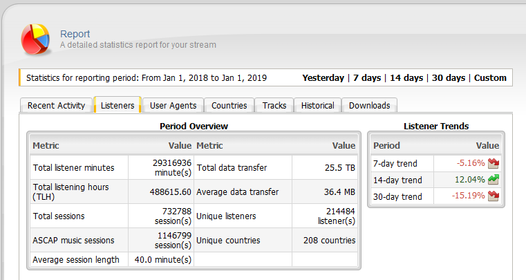The height and width of the screenshot is (280, 526).
Task: Click the pie chart Report icon
Action: click(35, 39)
